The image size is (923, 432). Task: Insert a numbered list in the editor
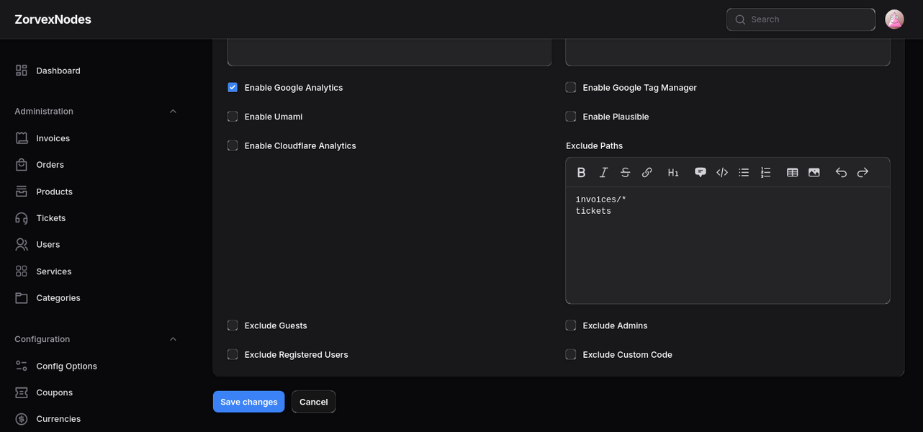tap(765, 172)
